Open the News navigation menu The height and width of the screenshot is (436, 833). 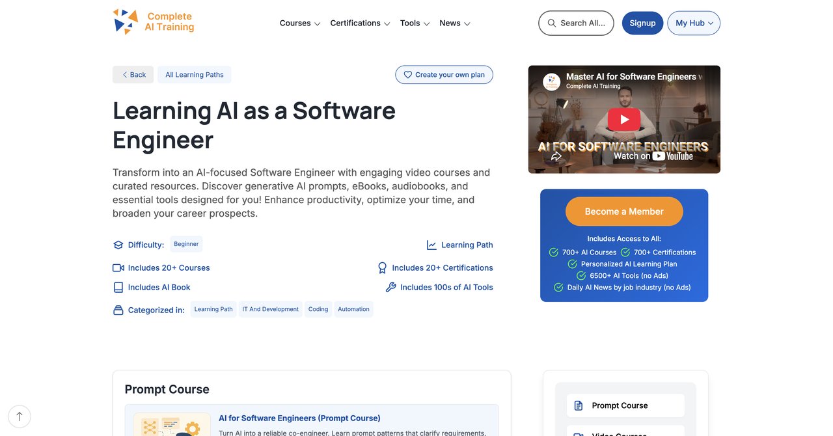pyautogui.click(x=455, y=23)
